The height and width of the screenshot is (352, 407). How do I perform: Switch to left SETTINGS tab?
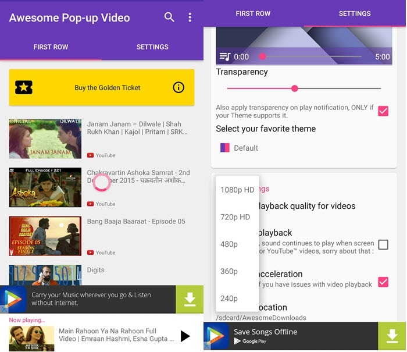[152, 47]
